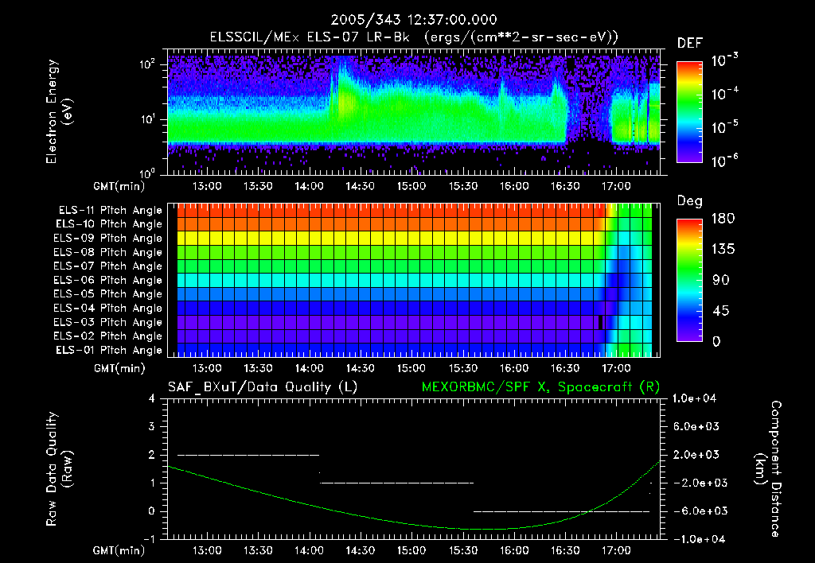The width and height of the screenshot is (815, 563).
Task: Select the ELS-10 Pitch Angle label
Action: click(x=109, y=224)
